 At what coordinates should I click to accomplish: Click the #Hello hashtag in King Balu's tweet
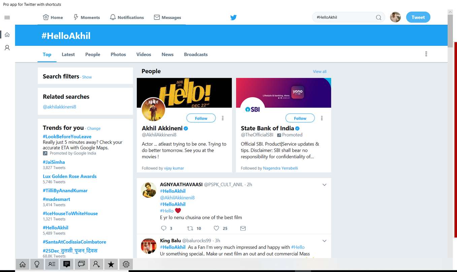[298, 247]
